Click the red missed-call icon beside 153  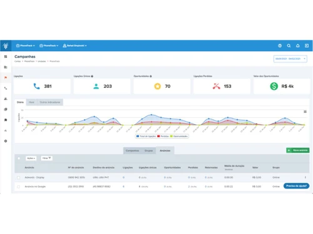click(x=217, y=86)
